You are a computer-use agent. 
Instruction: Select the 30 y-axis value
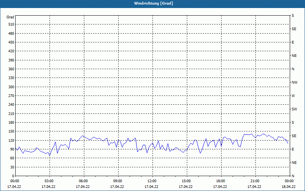12,167
